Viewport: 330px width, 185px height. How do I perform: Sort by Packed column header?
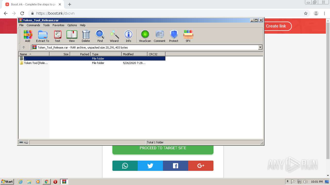coord(80,54)
